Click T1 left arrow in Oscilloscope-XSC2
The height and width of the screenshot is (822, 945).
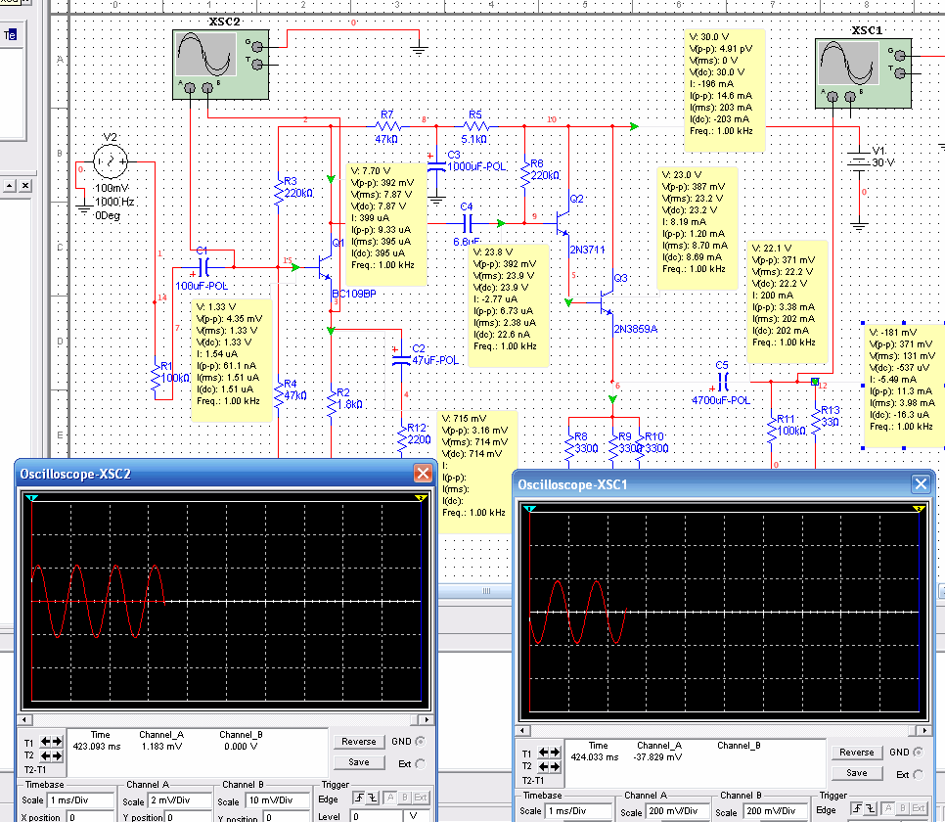[x=45, y=742]
